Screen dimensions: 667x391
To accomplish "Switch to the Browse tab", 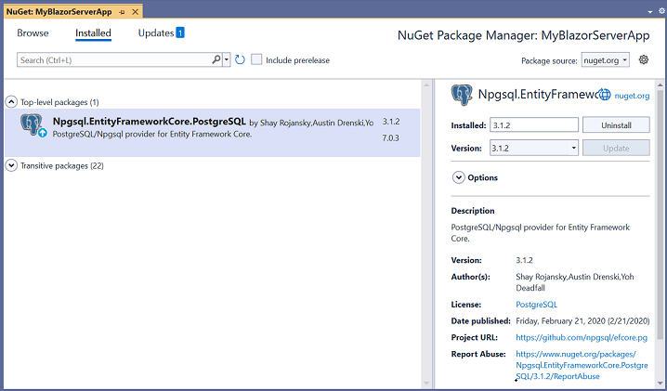I will click(x=33, y=33).
